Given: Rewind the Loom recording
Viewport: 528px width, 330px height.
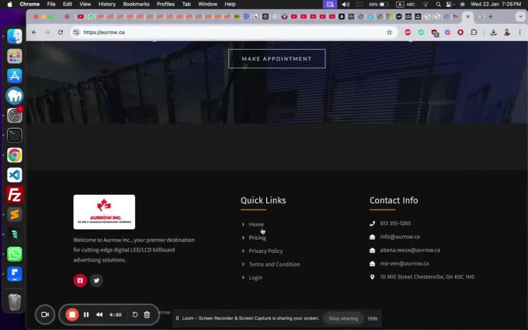Looking at the screenshot, I should click(x=99, y=315).
